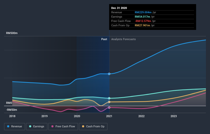This screenshot has height=134, width=210.
Task: Click the Analysts Forecasts label
Action: (x=124, y=39)
